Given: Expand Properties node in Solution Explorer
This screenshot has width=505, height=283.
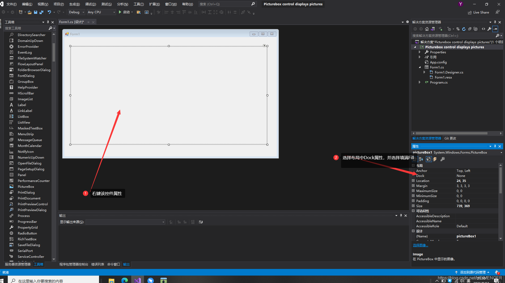Looking at the screenshot, I should 420,52.
